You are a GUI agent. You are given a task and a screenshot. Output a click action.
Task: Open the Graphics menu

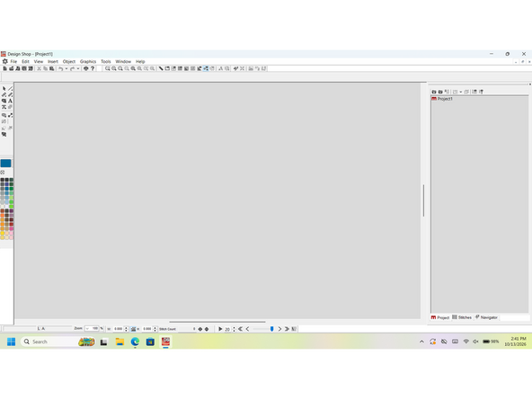pyautogui.click(x=88, y=61)
